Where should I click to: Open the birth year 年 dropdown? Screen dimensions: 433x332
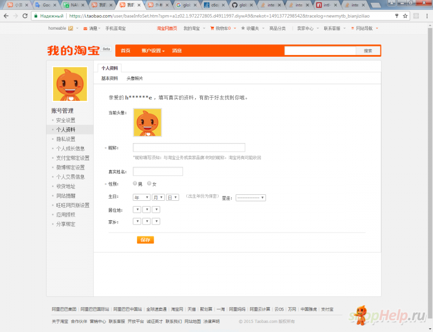click(141, 198)
